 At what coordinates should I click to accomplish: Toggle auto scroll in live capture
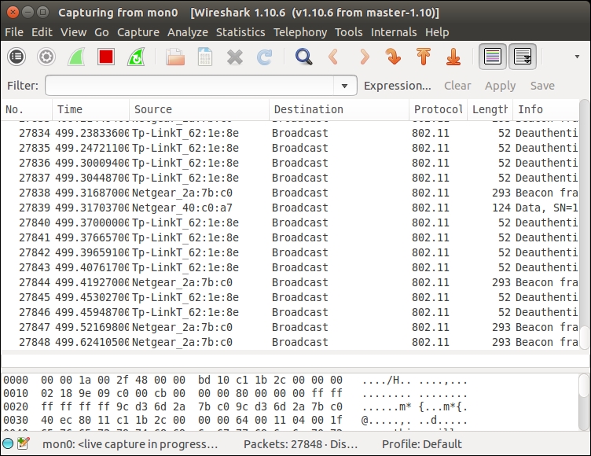pyautogui.click(x=523, y=57)
